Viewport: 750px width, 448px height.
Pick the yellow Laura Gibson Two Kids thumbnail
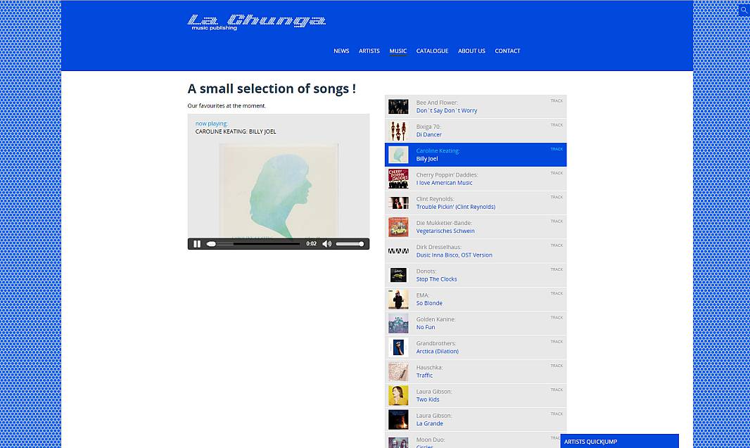click(398, 395)
